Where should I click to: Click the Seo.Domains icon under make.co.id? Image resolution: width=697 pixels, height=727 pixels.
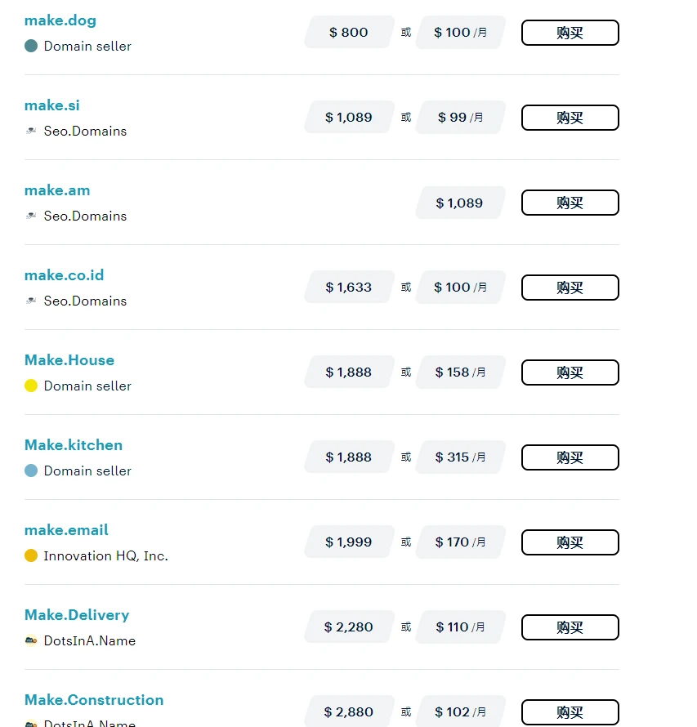(x=31, y=301)
